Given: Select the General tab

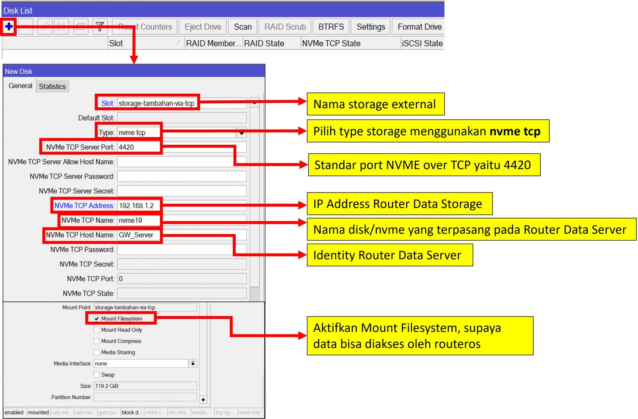Looking at the screenshot, I should point(20,86).
